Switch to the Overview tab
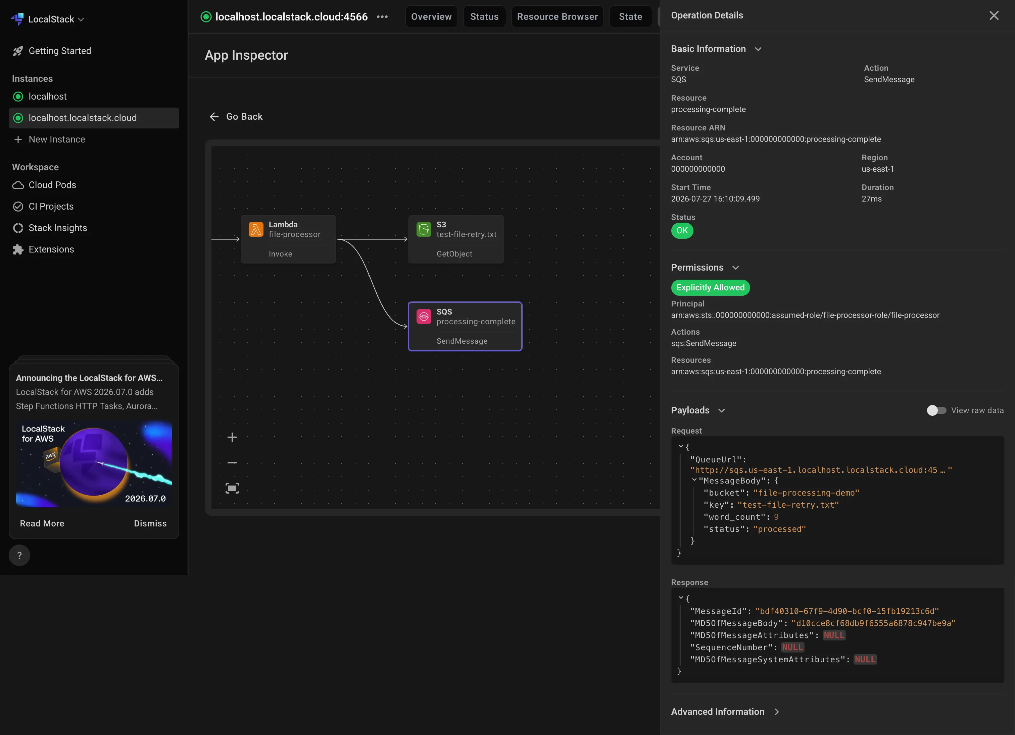The height and width of the screenshot is (735, 1015). pyautogui.click(x=431, y=17)
